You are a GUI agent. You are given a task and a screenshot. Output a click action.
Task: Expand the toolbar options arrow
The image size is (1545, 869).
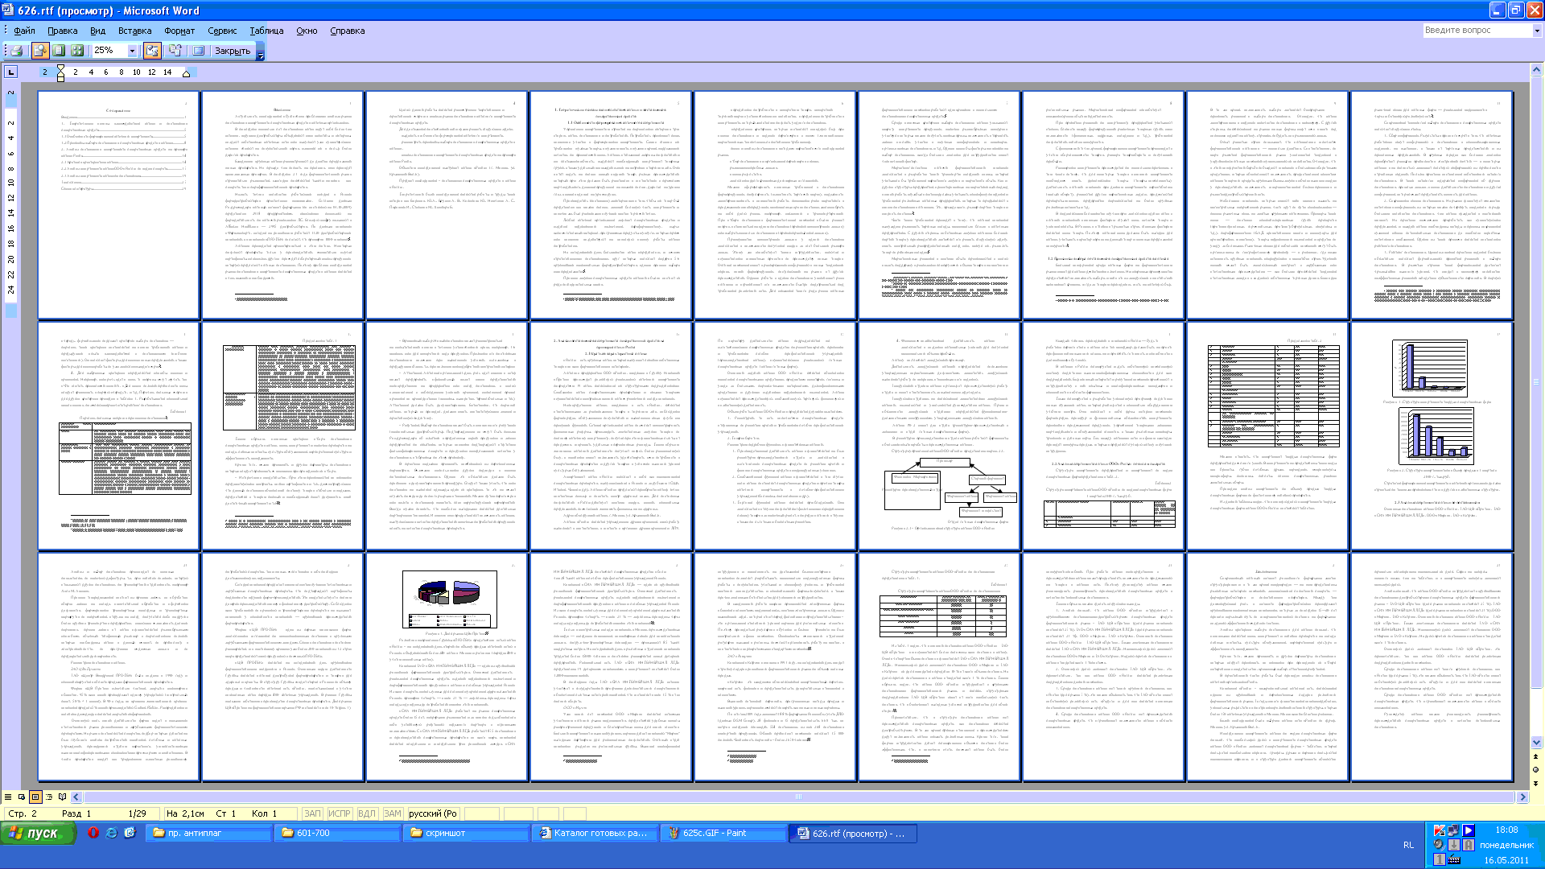tap(260, 51)
